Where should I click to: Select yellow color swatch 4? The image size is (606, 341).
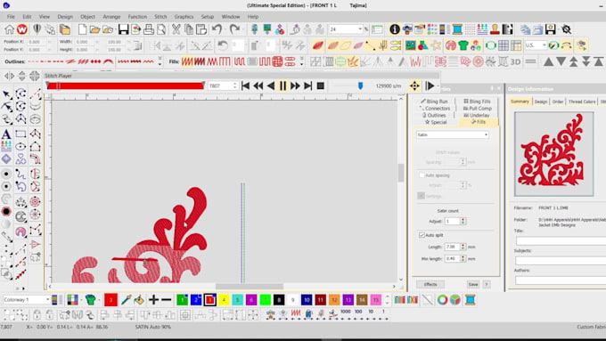click(224, 300)
